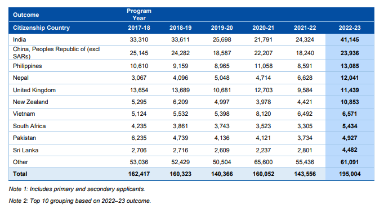Click the Outcome header cell
This screenshot has height=213, width=384.
point(26,15)
